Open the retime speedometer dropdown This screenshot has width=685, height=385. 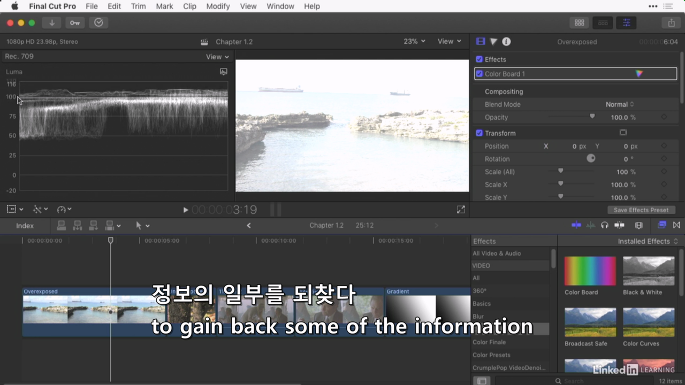pos(64,210)
